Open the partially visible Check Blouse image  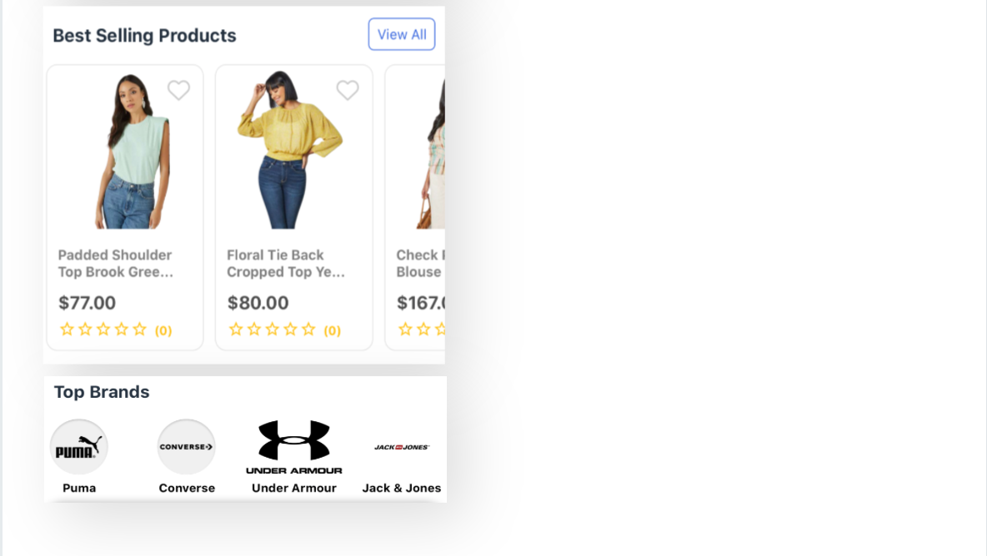click(430, 151)
